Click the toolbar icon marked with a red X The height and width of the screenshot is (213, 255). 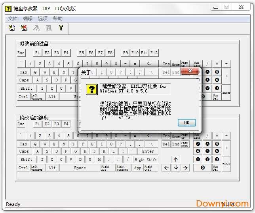click(24, 28)
